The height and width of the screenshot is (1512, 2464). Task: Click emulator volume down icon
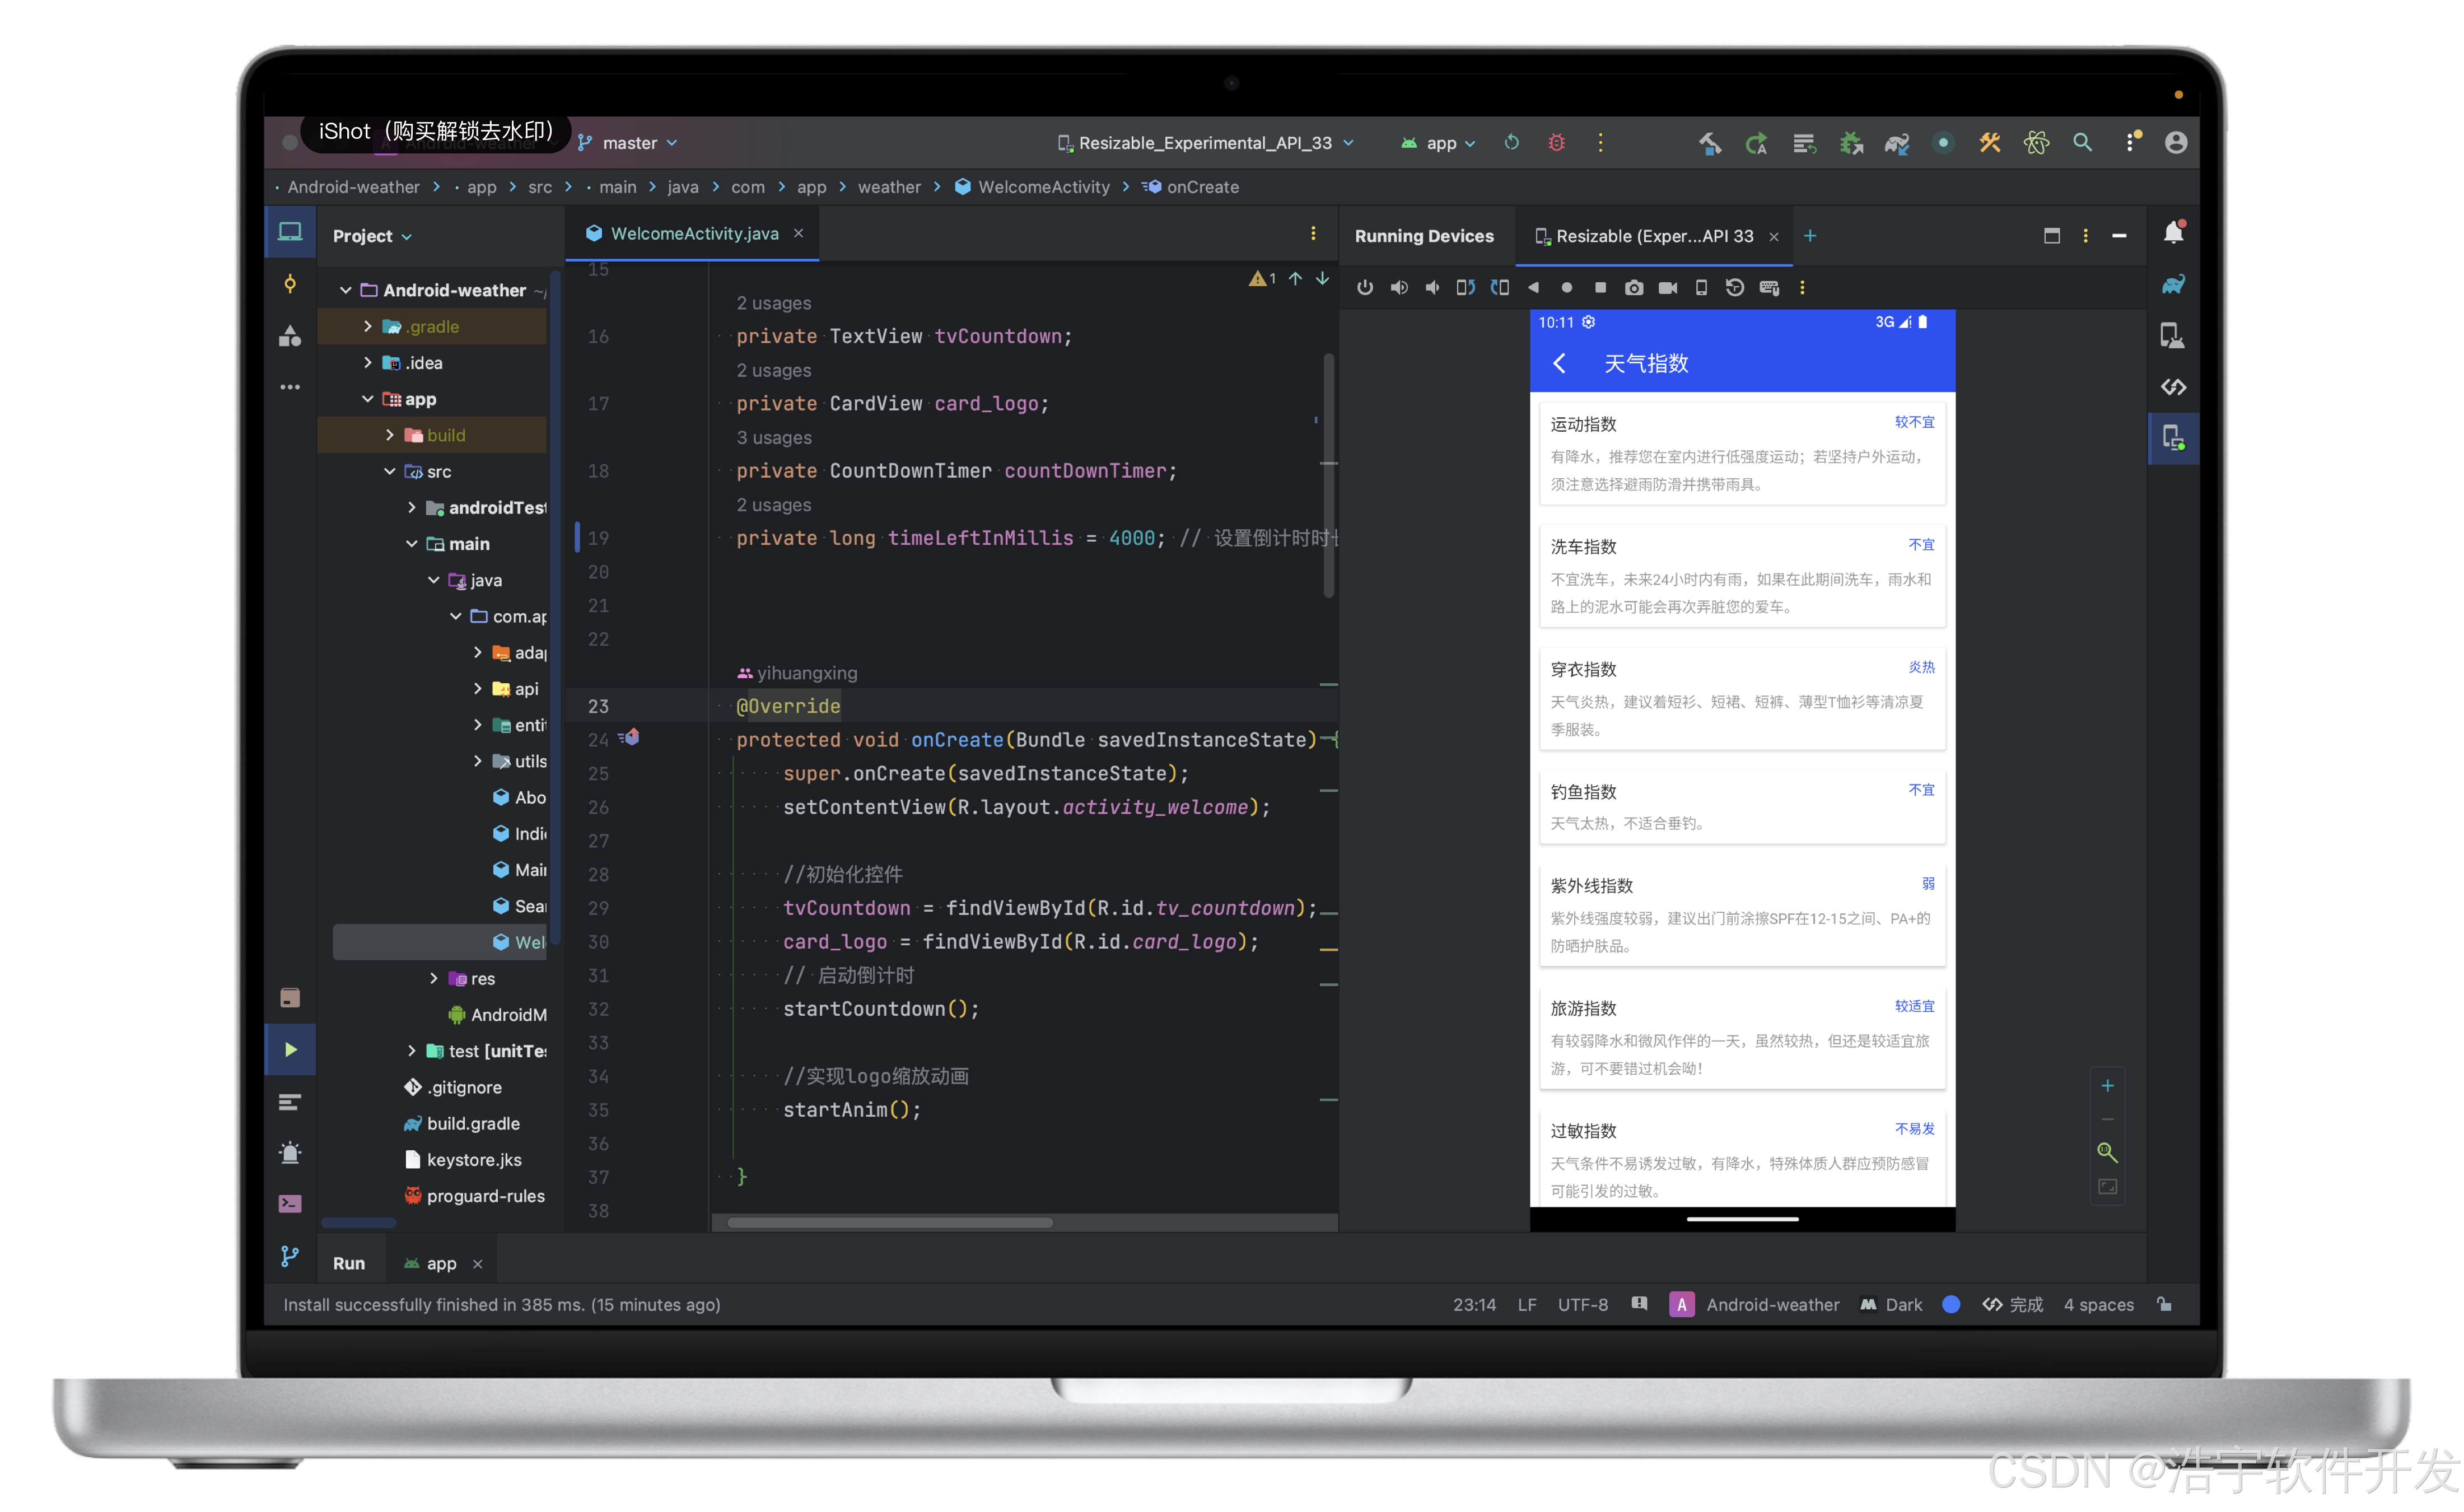click(1433, 288)
